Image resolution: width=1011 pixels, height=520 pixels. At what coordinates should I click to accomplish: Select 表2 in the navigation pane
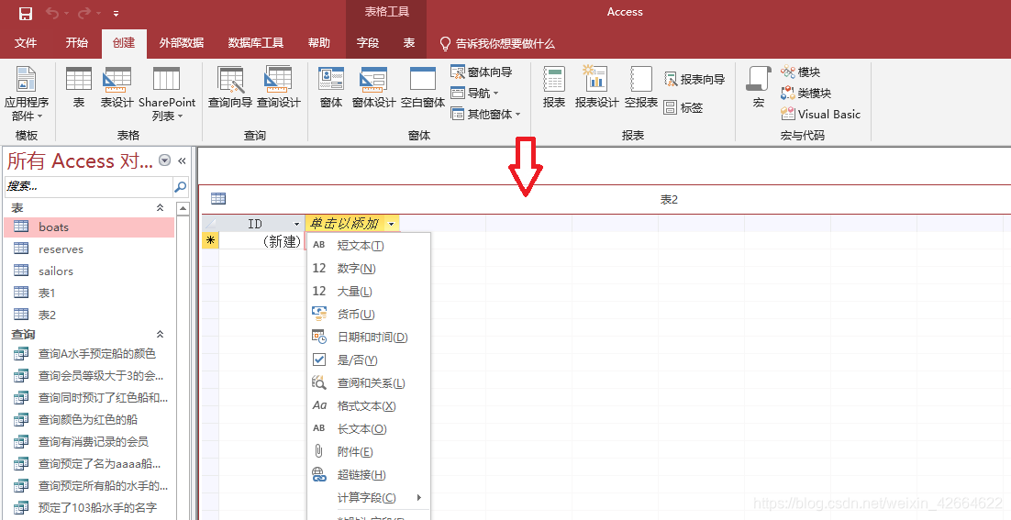point(89,315)
